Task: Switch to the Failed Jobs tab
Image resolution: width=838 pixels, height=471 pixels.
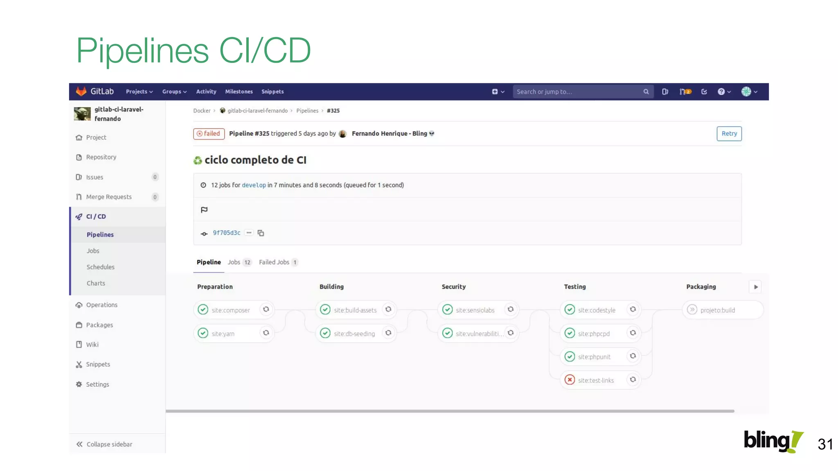Action: (279, 262)
